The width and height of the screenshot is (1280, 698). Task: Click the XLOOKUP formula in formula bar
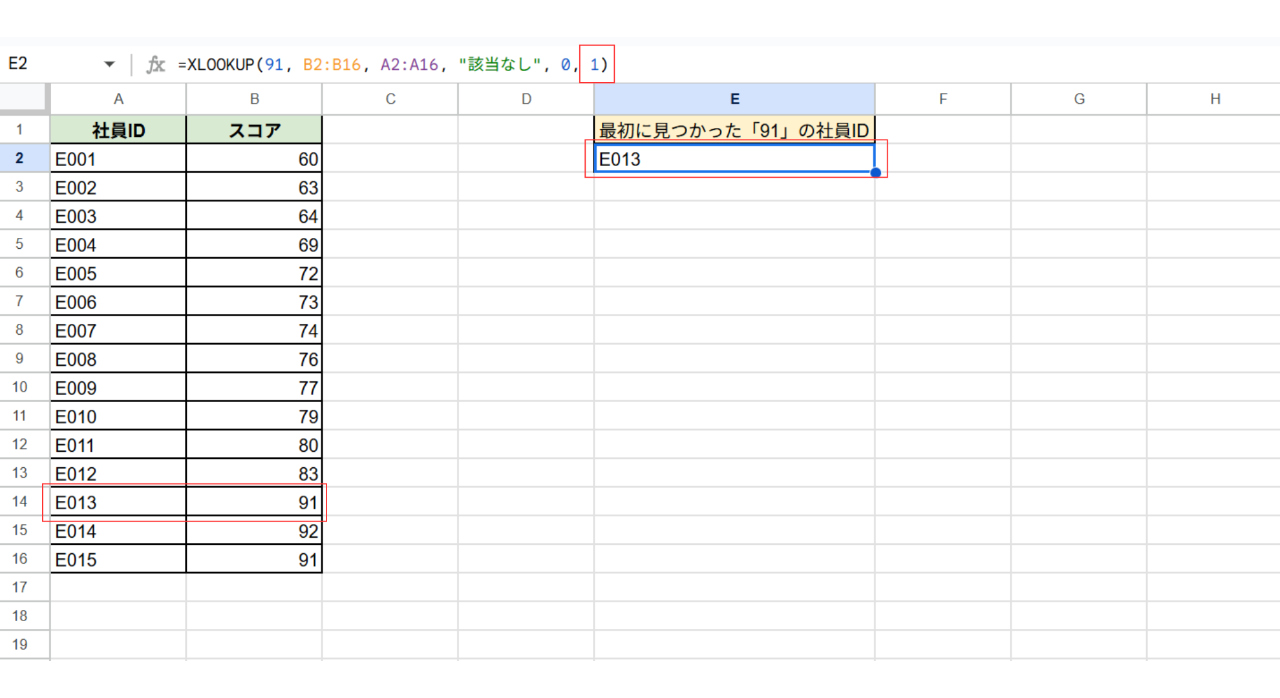click(x=392, y=65)
